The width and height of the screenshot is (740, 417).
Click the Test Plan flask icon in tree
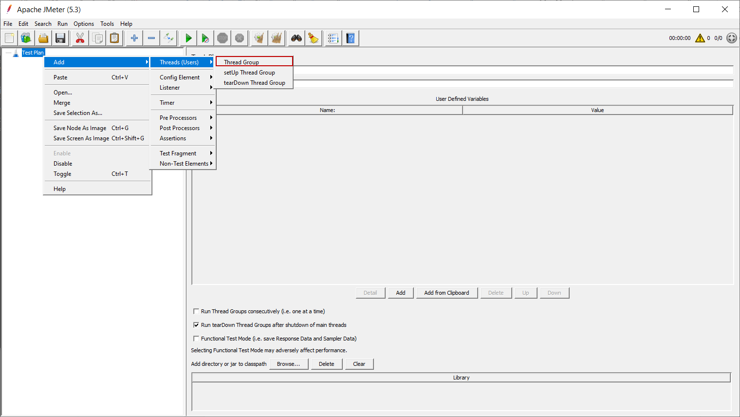(16, 53)
